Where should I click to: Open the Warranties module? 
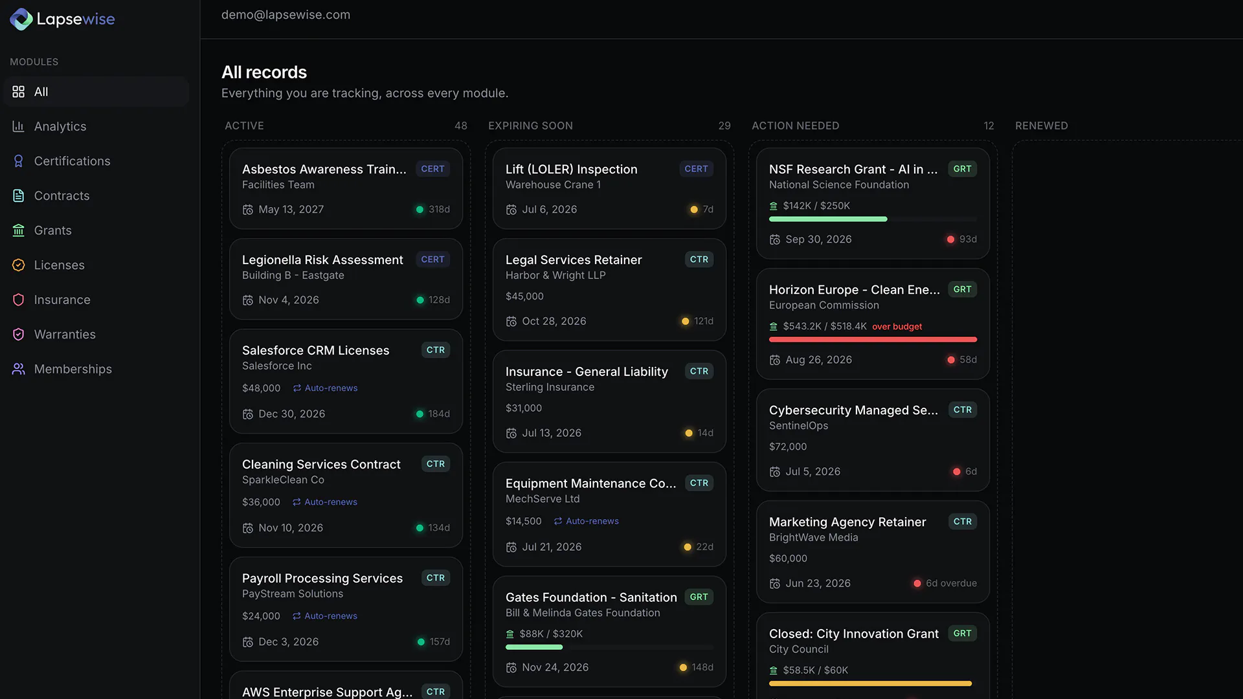[x=96, y=334]
